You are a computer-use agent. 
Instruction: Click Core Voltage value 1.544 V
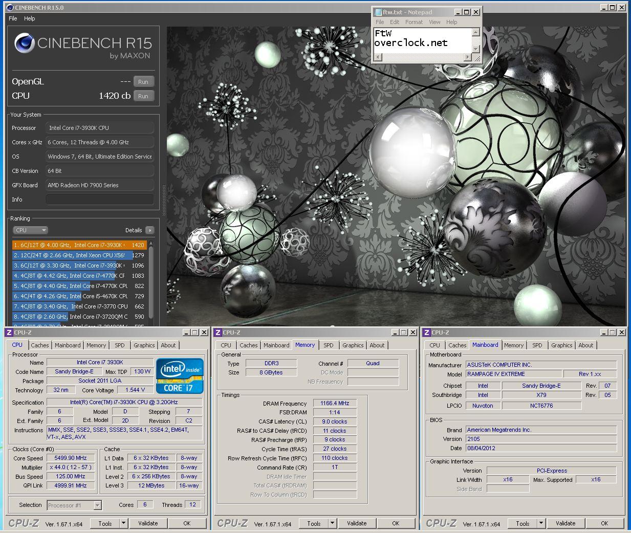tap(136, 390)
